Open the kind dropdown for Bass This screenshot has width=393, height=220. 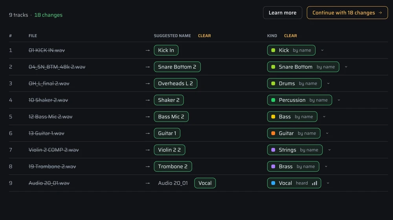coord(324,117)
